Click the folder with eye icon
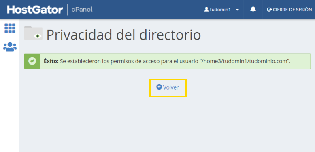This screenshot has height=152, width=315. 33,33
